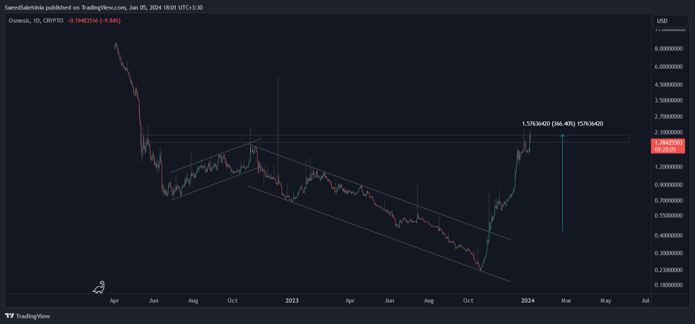Click the SaeedSalehinia published on TradingView.com header

[x=103, y=8]
